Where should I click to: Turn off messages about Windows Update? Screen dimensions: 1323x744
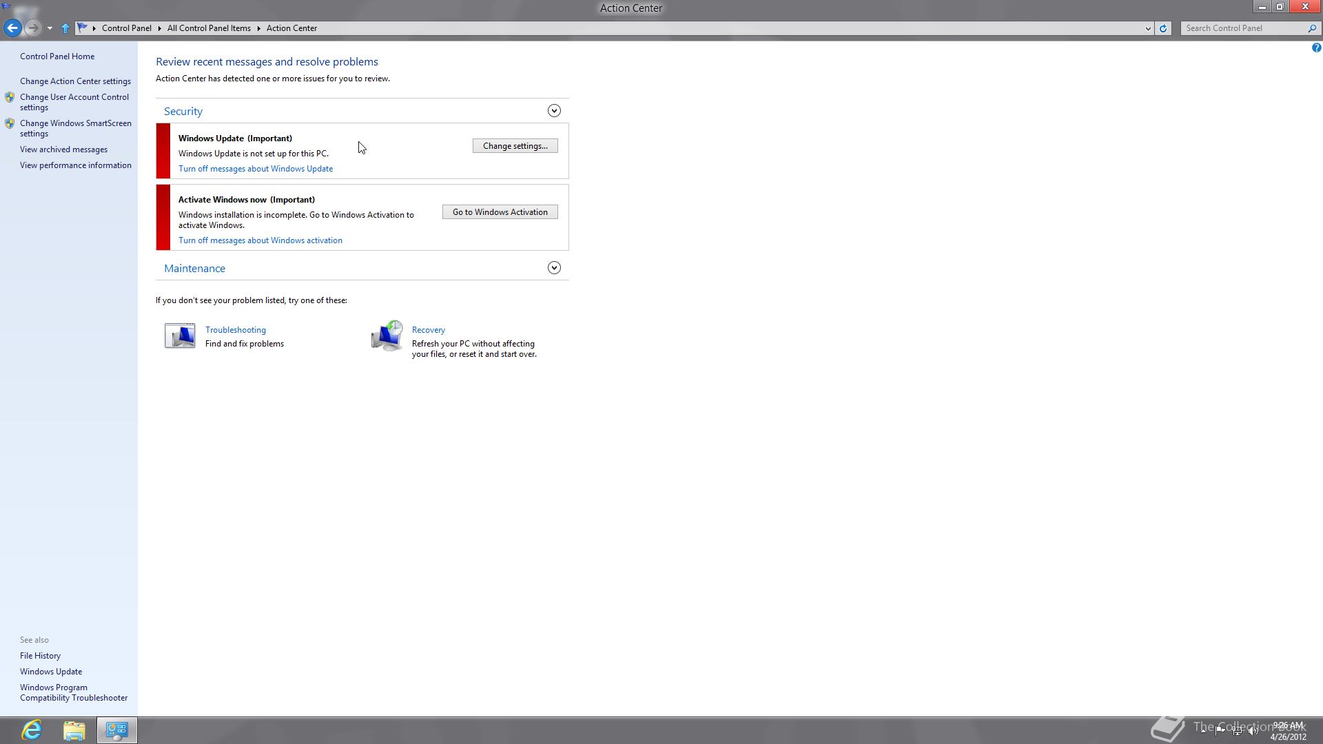pos(256,169)
